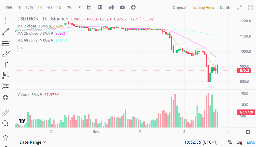Click the zoom in magnifier tool
This screenshot has height=147, width=256.
point(6,123)
